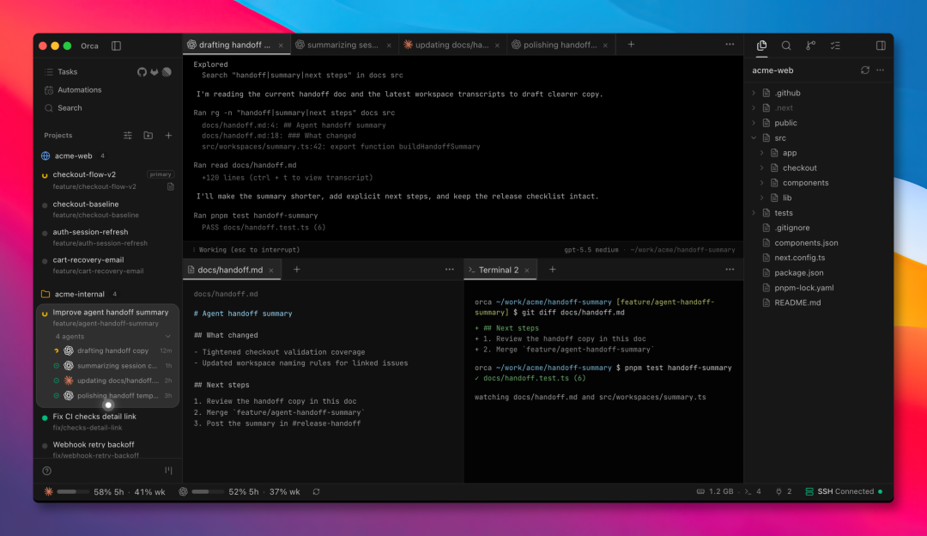Refresh the acme-web file tree
Screen dimensions: 927x536
[865, 70]
